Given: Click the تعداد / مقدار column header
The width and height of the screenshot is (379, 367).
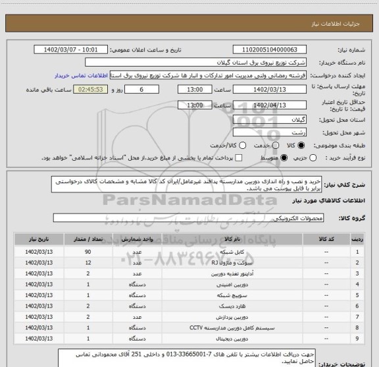Looking at the screenshot, I should (x=88, y=239).
